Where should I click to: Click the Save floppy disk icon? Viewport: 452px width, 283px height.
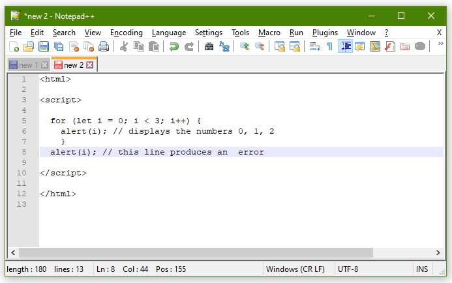click(x=44, y=47)
